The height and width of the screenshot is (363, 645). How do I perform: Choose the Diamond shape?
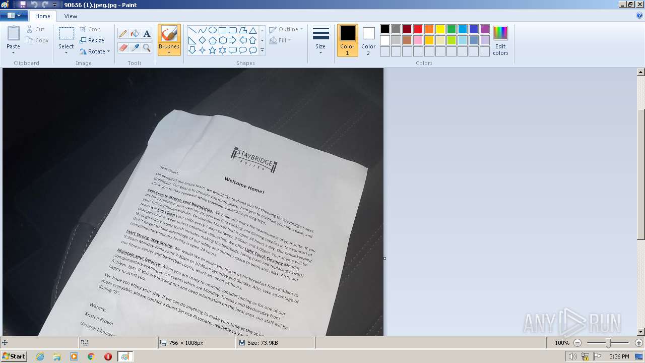point(202,40)
